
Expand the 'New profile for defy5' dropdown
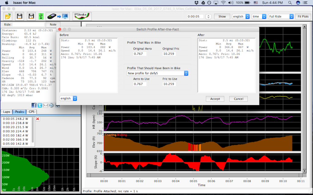[157, 73]
